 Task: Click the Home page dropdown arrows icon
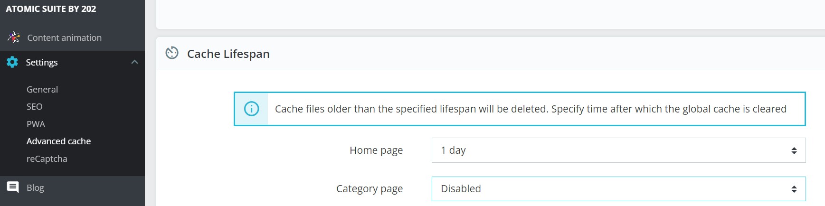pyautogui.click(x=794, y=150)
